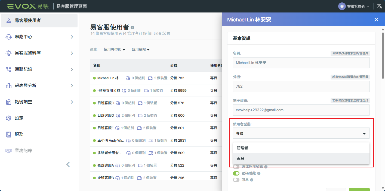The image size is (385, 191).
Task: Click the info icon next to 選擇外撥號碼
Action: 266,167
